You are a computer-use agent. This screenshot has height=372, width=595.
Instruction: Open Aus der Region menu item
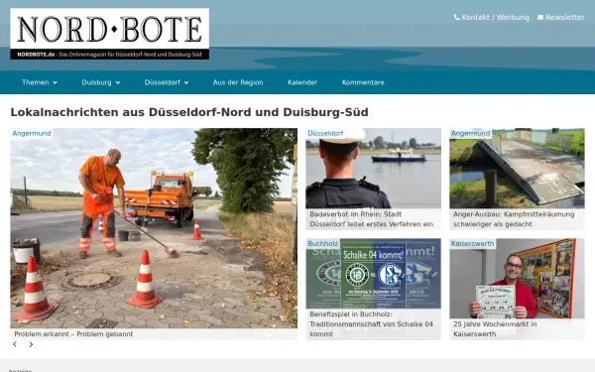pos(238,82)
